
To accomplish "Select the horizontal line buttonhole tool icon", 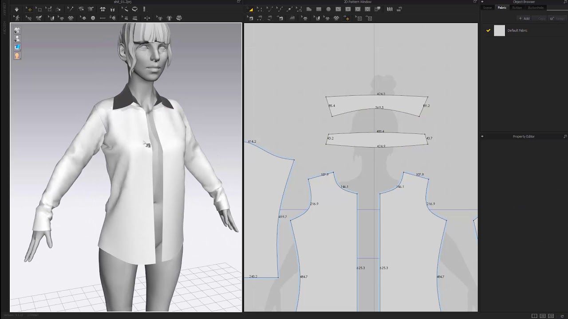I will 103,18.
